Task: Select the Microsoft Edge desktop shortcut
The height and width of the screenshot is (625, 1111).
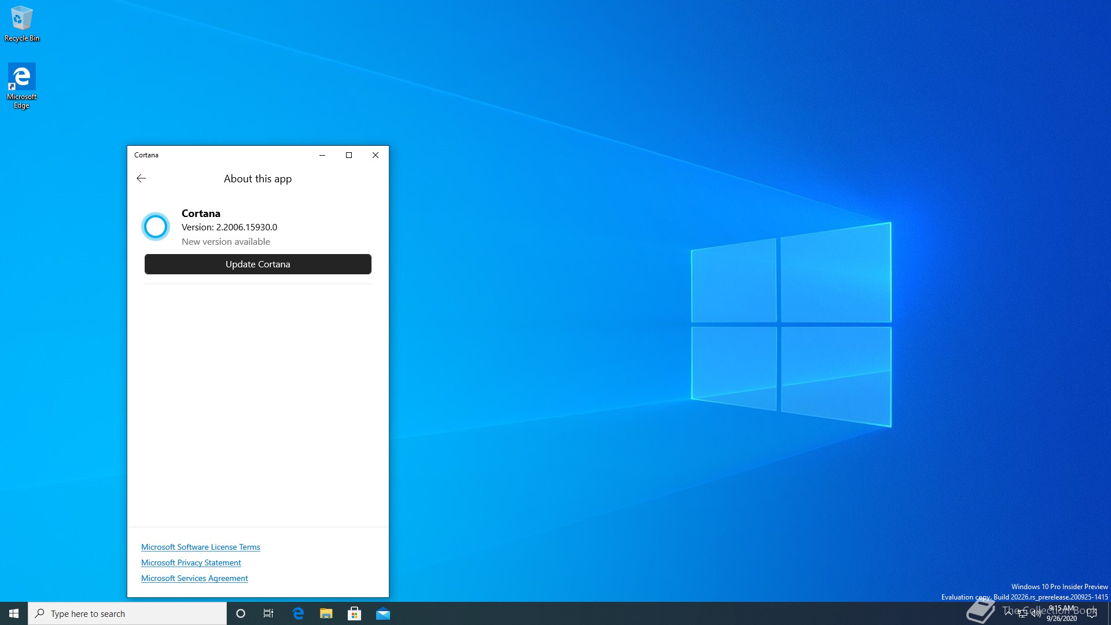Action: coord(21,86)
